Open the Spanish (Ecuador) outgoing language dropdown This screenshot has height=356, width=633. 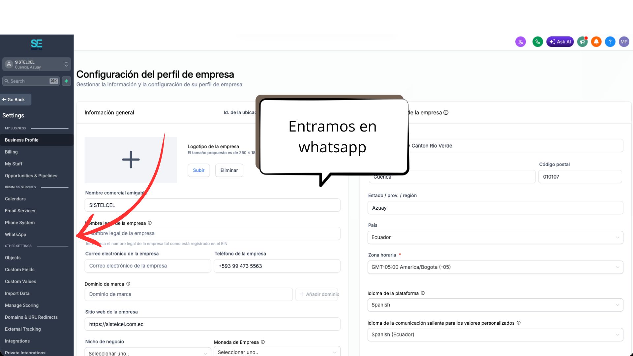(x=495, y=335)
